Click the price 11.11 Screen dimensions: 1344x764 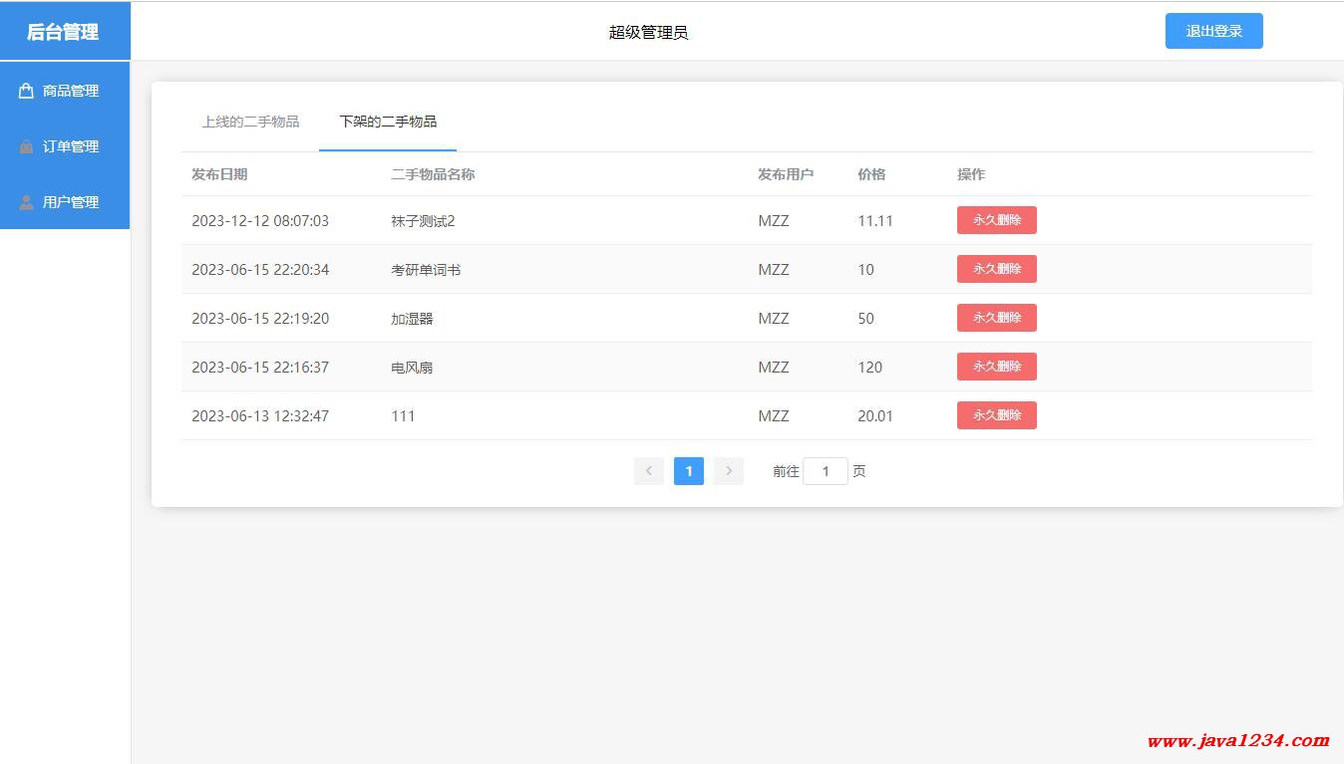click(875, 221)
